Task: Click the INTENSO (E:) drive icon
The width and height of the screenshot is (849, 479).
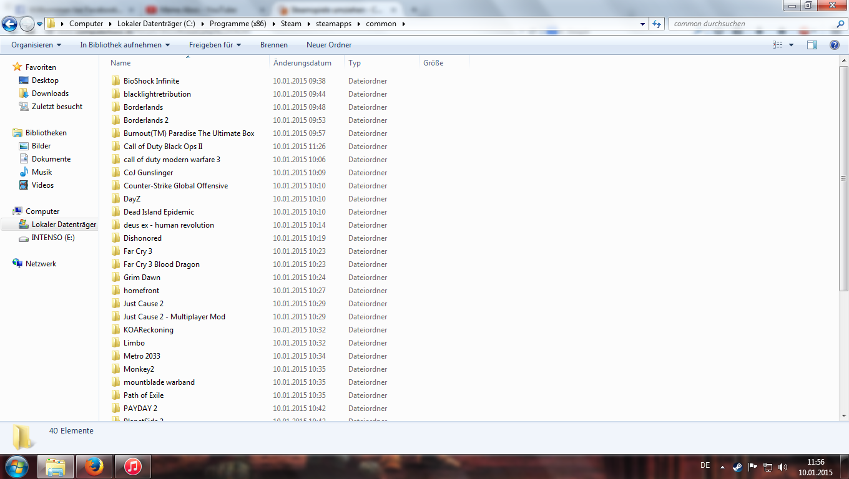Action: coord(24,238)
